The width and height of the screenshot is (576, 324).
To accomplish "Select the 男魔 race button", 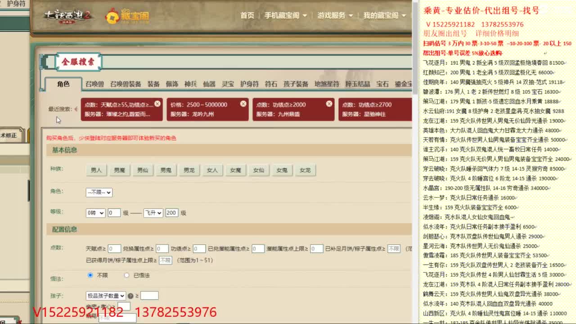I will (119, 170).
